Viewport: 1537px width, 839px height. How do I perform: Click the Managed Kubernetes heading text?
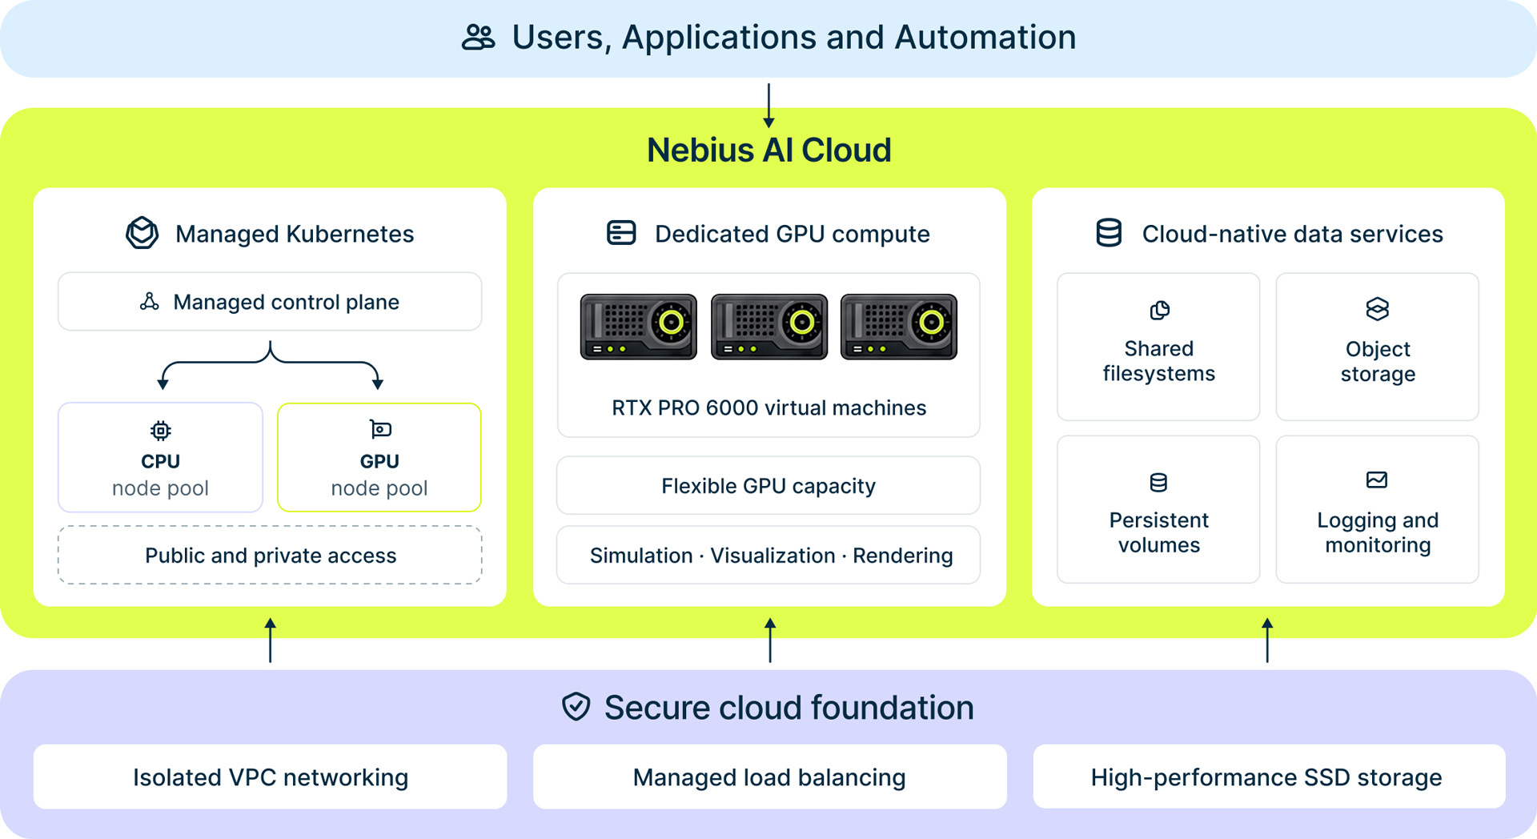click(295, 234)
